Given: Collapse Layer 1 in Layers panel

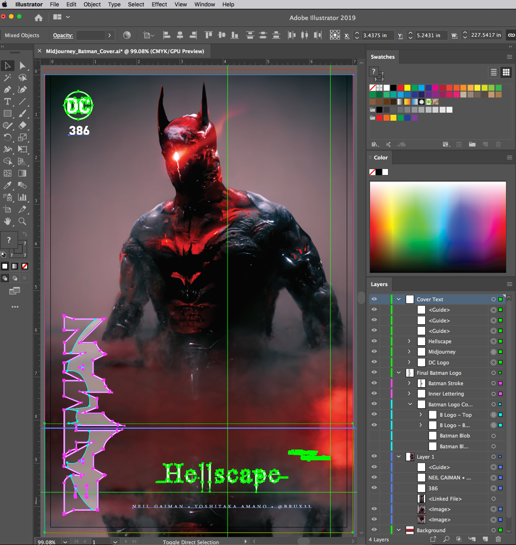Looking at the screenshot, I should (399, 457).
